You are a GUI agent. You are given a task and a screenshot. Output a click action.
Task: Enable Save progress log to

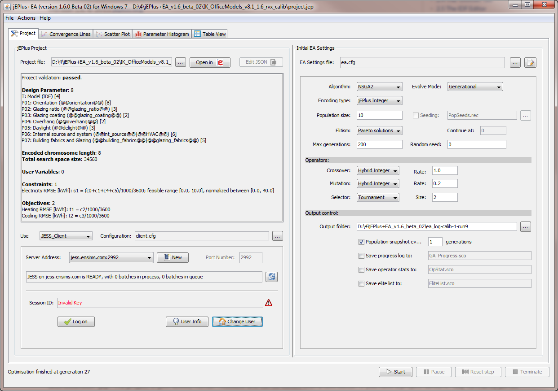pyautogui.click(x=361, y=256)
